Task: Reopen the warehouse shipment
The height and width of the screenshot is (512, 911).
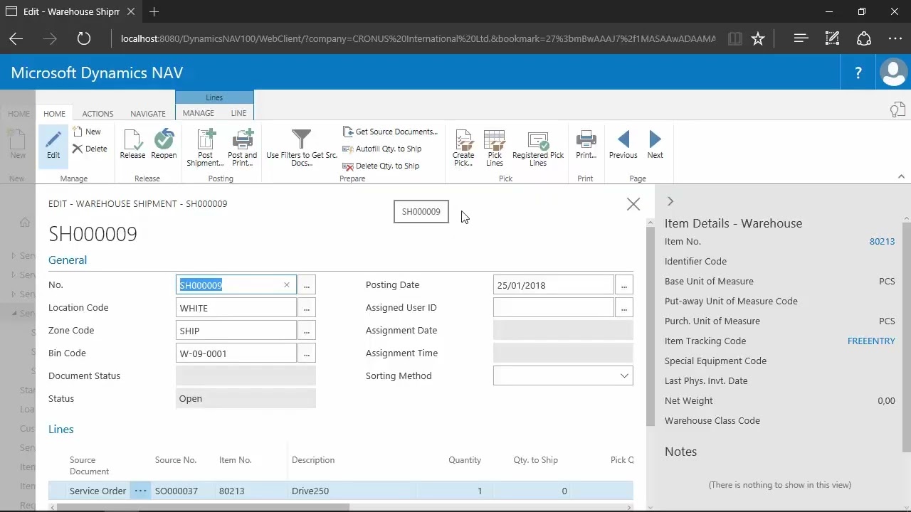Action: pos(164,145)
